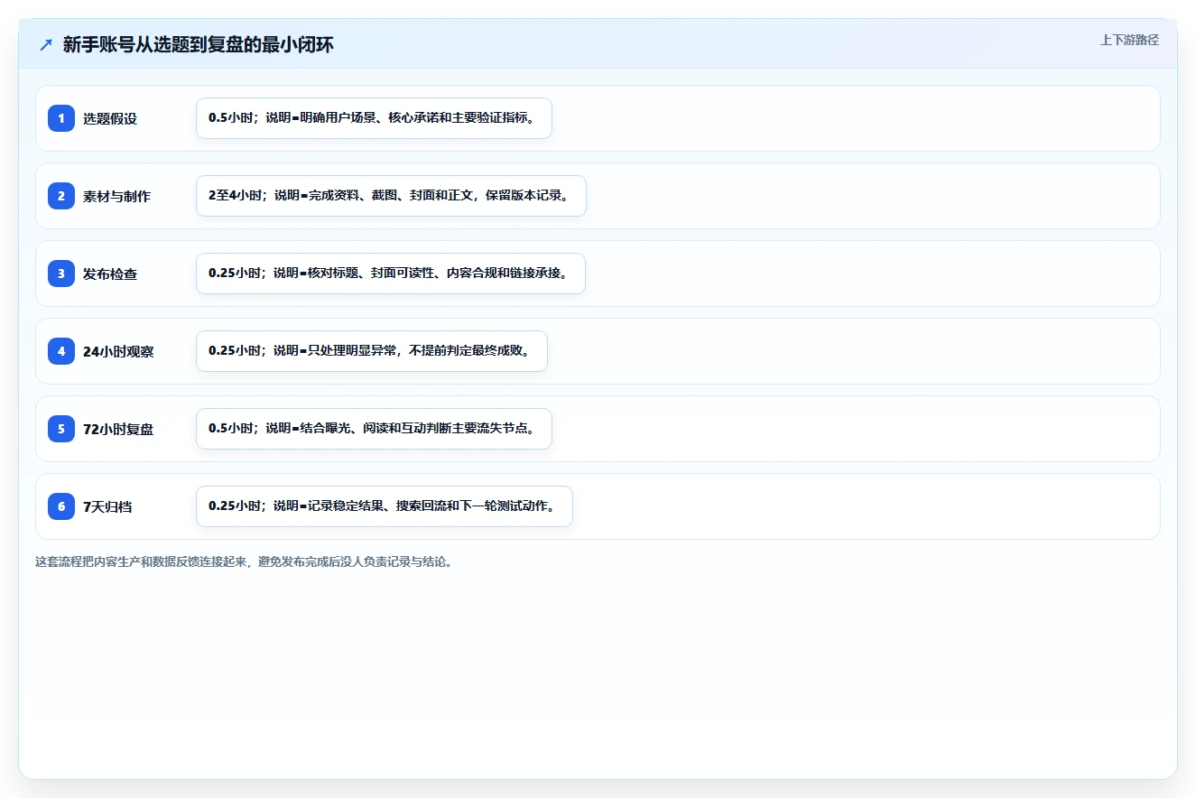Open the description mentioning 只处理明显异常

372,351
